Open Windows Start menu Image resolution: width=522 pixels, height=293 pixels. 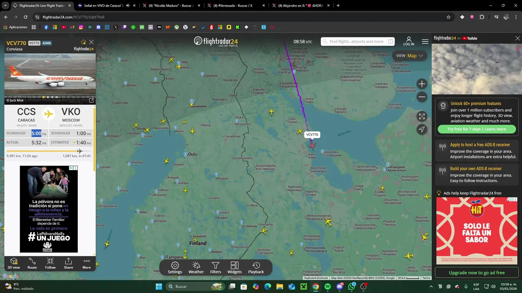(159, 286)
